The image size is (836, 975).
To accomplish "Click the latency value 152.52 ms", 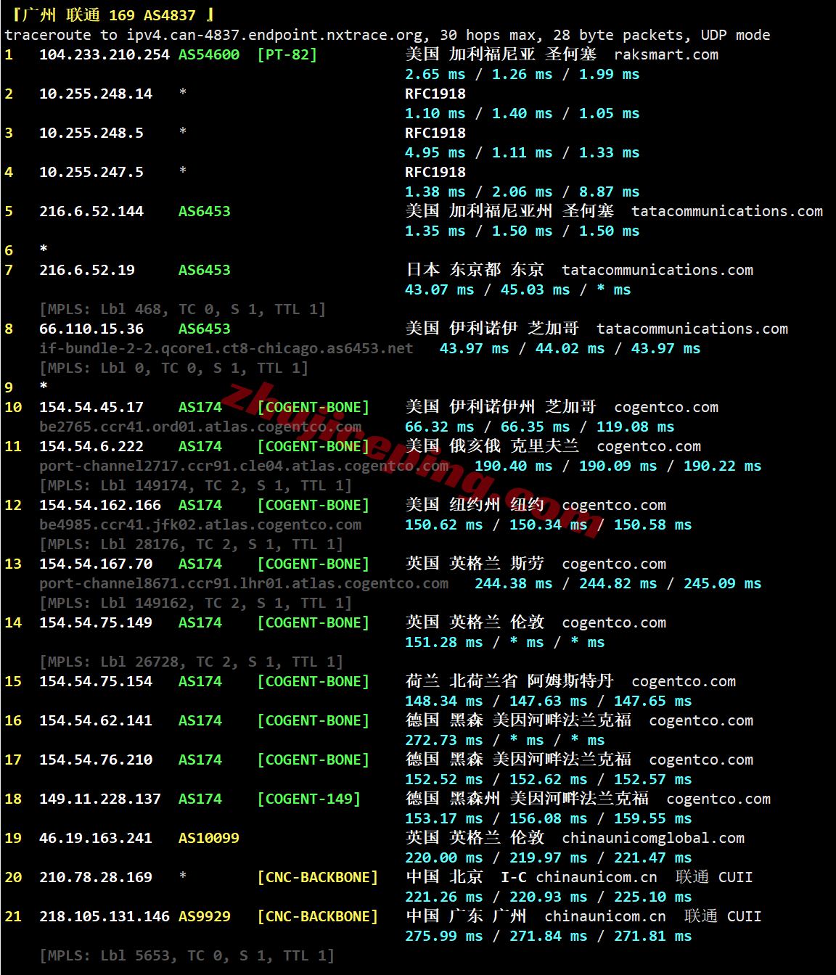I will click(x=444, y=779).
